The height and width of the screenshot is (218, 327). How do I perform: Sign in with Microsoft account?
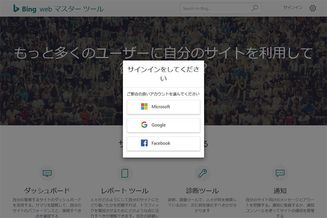tap(163, 107)
